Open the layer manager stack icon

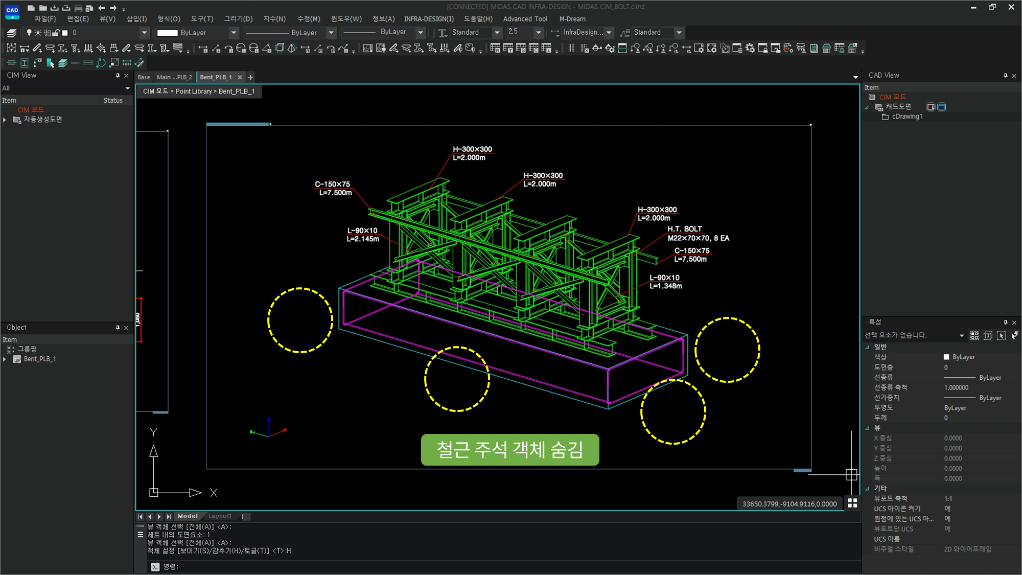pyautogui.click(x=12, y=33)
